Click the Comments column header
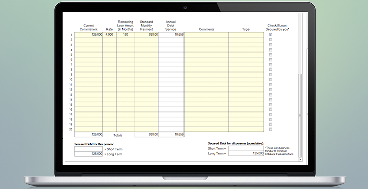368x189 pixels. [x=206, y=29]
